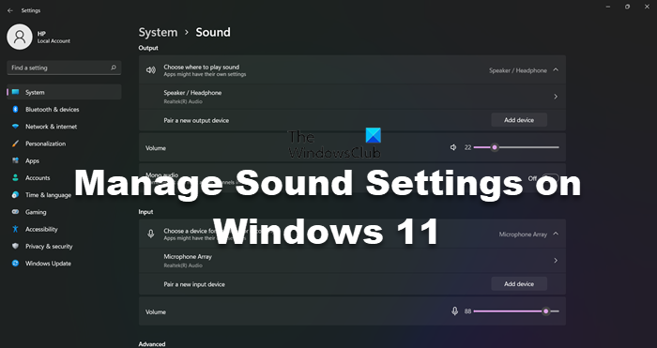Open Network & internet wifi icon
The height and width of the screenshot is (348, 657).
pyautogui.click(x=16, y=127)
